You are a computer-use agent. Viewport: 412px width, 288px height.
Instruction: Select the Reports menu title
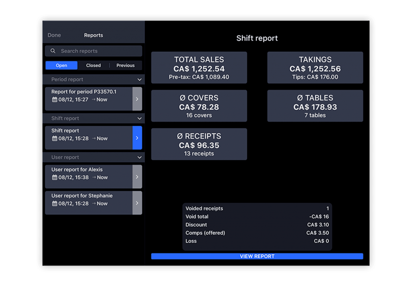93,35
